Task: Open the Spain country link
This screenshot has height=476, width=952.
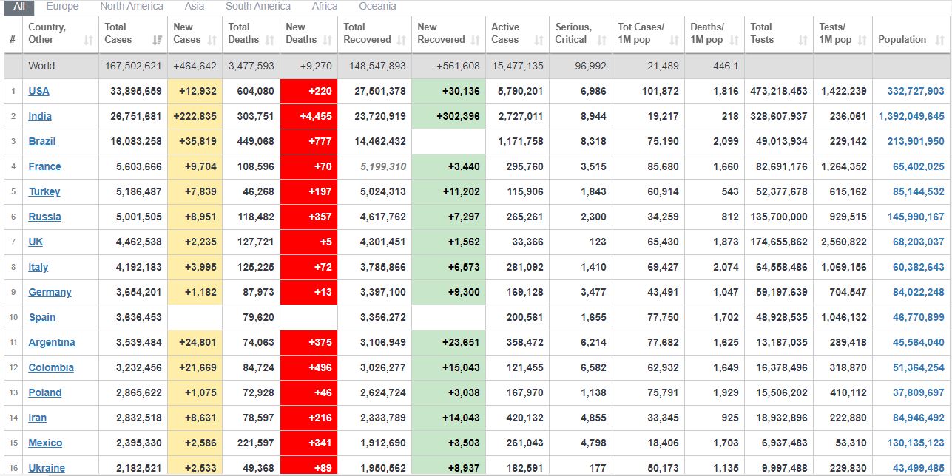Action: (41, 317)
